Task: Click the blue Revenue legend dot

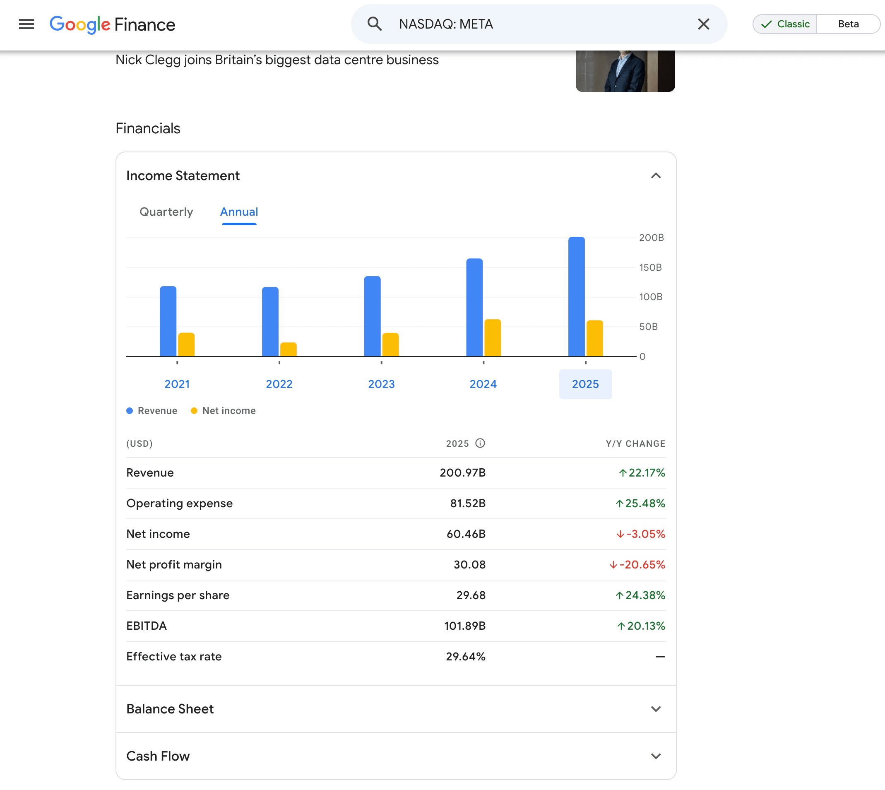Action: tap(129, 410)
